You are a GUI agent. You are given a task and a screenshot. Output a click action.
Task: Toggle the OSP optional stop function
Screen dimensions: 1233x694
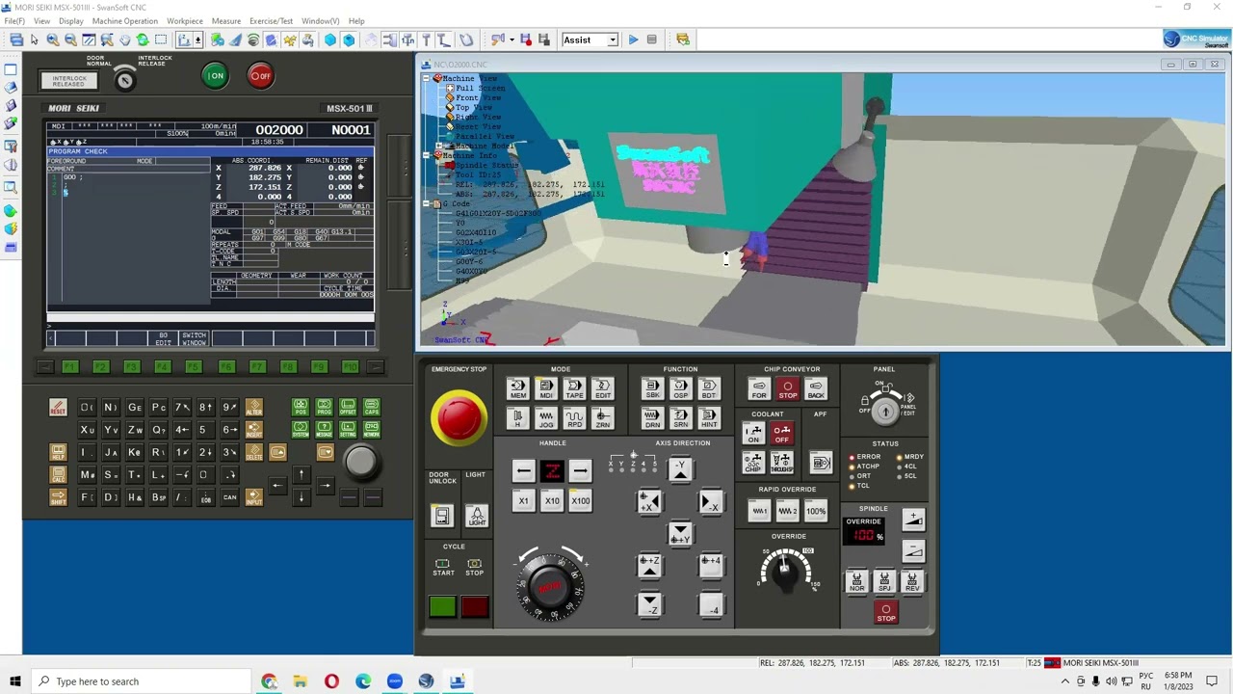coord(680,389)
